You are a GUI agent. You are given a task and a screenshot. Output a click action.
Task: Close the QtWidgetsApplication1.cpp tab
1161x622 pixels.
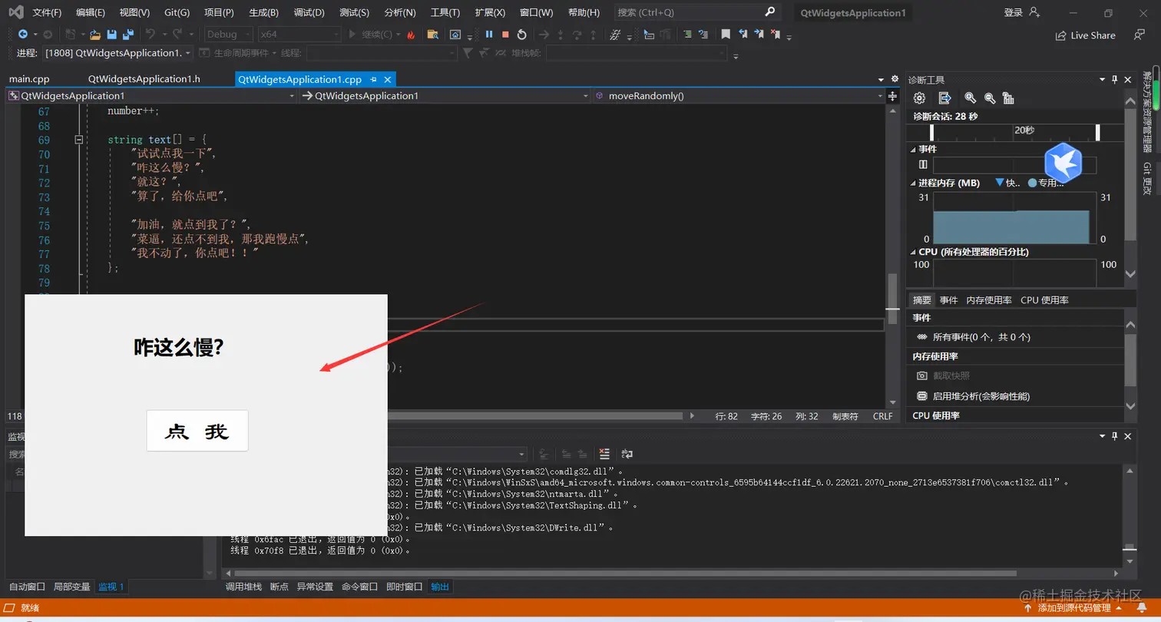[388, 79]
